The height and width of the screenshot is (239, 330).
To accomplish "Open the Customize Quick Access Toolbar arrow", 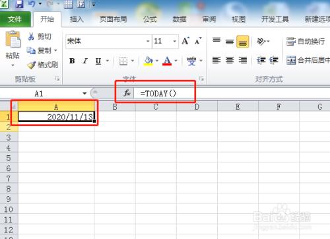I will (x=94, y=4).
